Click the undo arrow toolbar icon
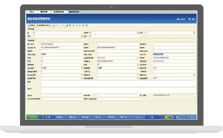The width and height of the screenshot is (223, 138). click(63, 25)
